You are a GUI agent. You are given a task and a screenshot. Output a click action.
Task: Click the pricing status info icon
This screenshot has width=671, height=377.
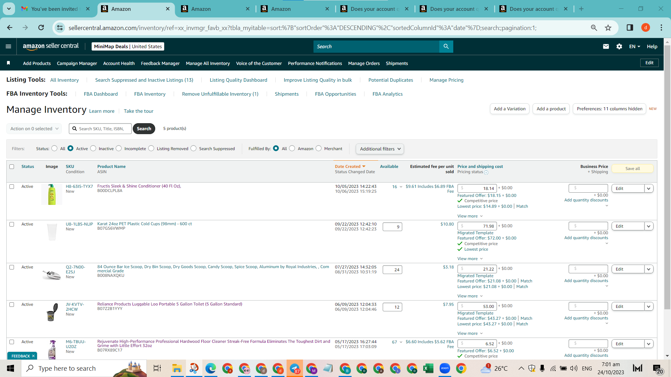pos(486,172)
